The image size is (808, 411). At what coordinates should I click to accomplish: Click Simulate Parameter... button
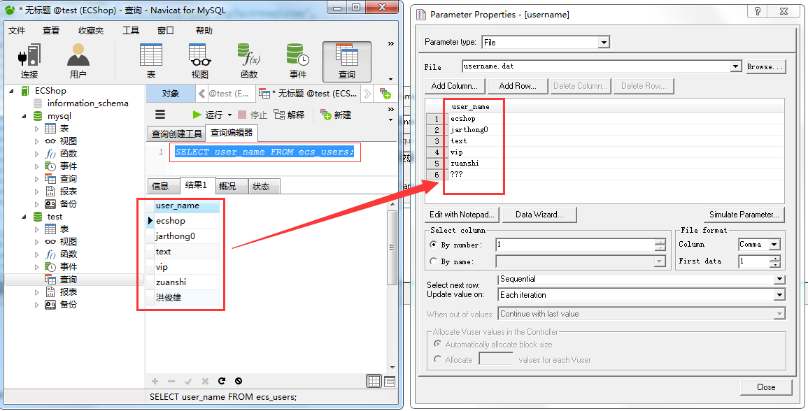click(744, 215)
